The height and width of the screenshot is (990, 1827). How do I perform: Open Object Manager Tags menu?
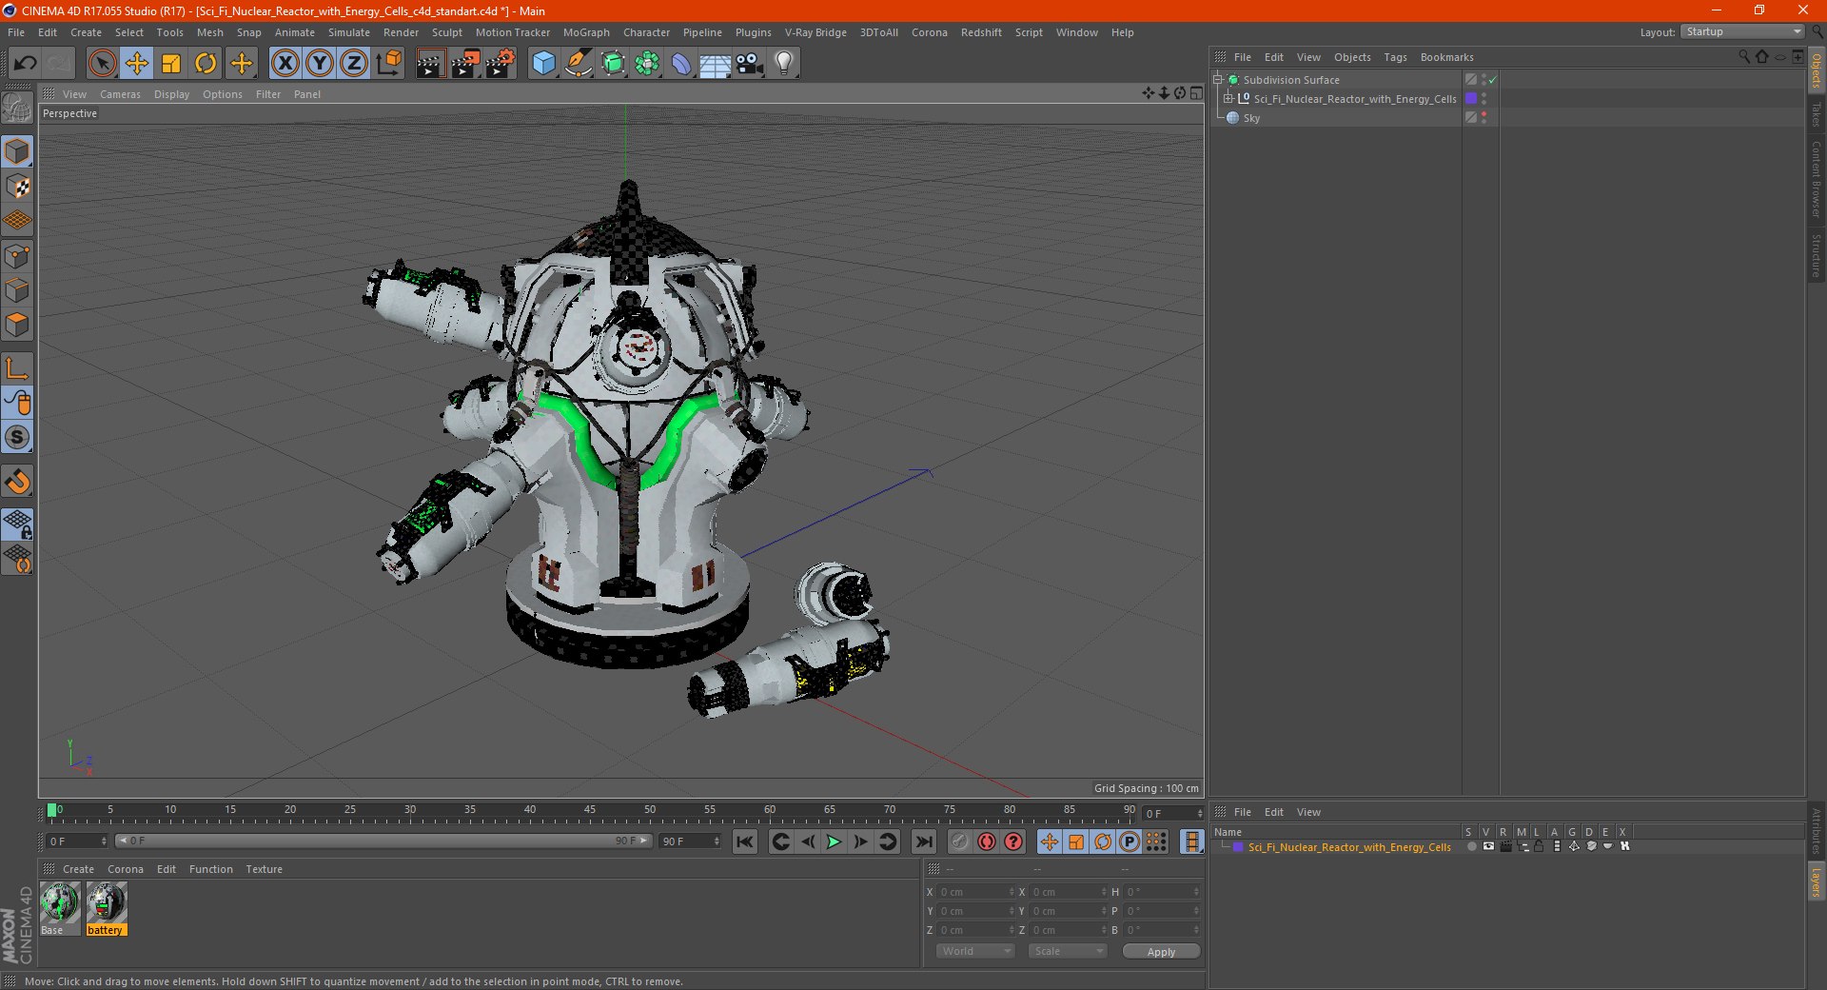point(1395,57)
